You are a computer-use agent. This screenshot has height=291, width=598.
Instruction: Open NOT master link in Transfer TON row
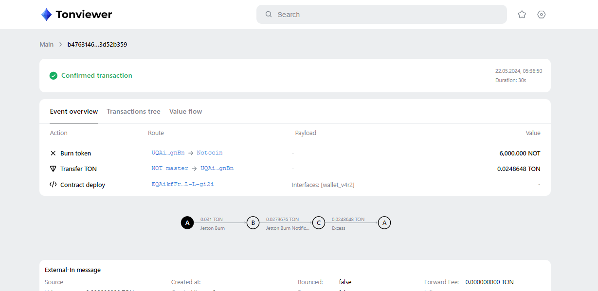(x=170, y=168)
